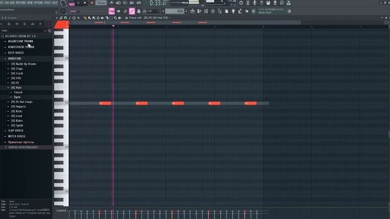Toggle wait for input to start

click(118, 3)
